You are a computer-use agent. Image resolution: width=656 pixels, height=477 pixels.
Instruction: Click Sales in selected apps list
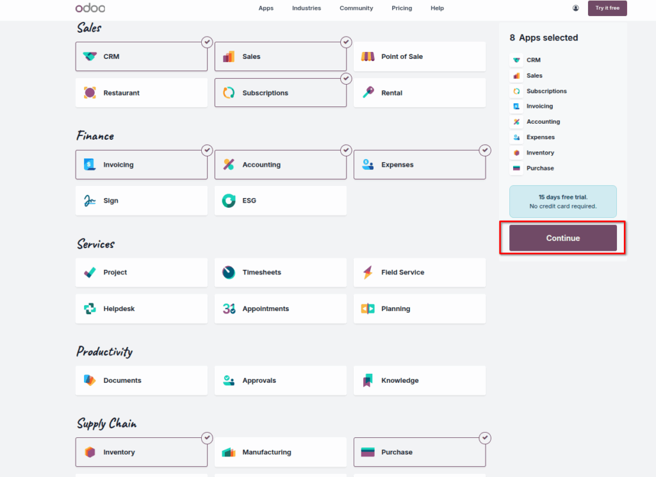(534, 76)
